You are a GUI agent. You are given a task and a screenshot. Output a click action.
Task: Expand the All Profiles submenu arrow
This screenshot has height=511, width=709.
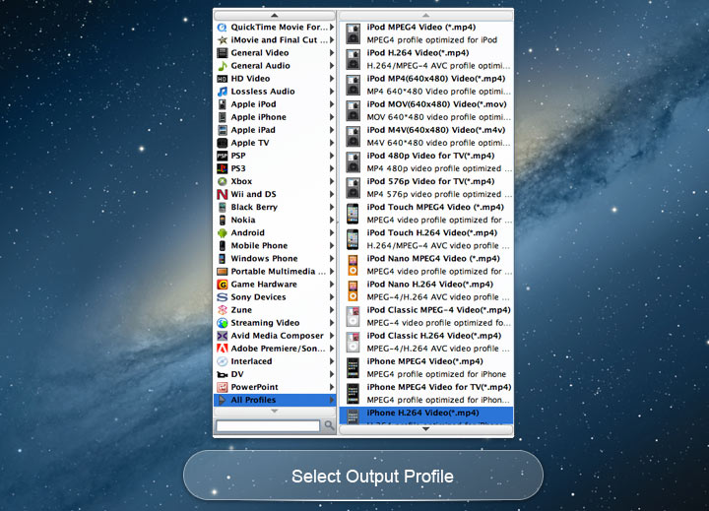[x=332, y=400]
